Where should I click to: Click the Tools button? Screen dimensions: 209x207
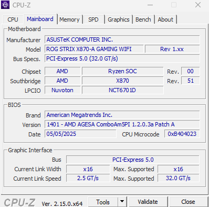[x=103, y=202]
